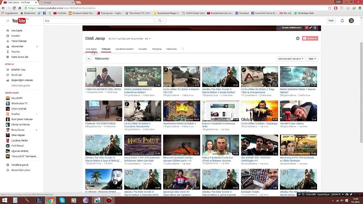363x204 pixels.
Task: Open the notifications bell
Action: pos(342,21)
